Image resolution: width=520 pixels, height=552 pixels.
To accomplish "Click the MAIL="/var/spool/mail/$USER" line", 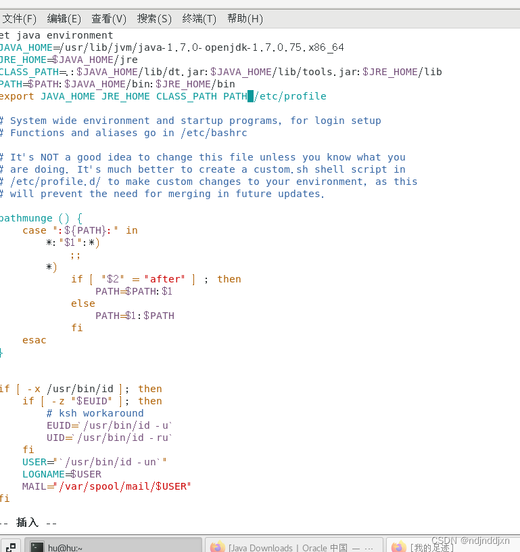I will [x=107, y=486].
